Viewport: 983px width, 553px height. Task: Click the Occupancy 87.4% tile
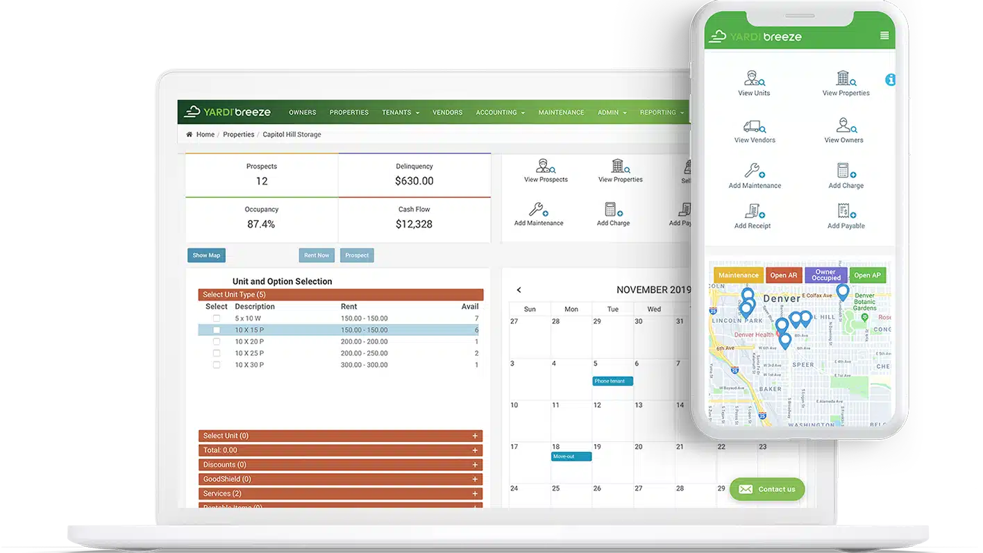[x=262, y=219]
